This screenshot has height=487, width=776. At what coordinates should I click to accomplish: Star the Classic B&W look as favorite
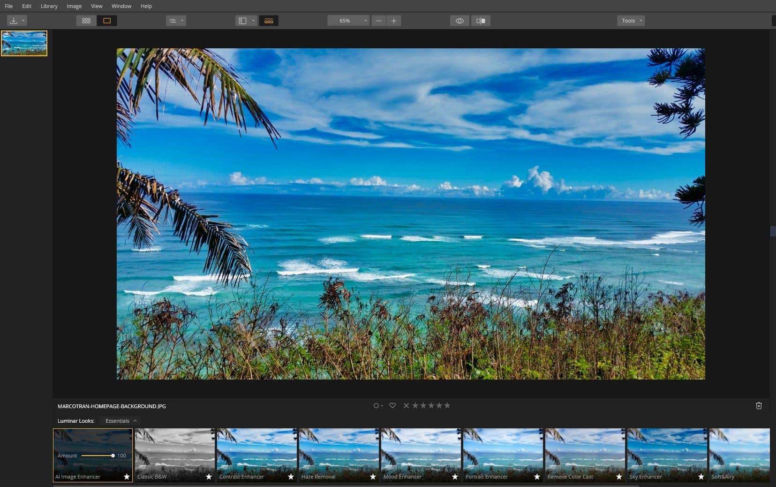(x=209, y=477)
